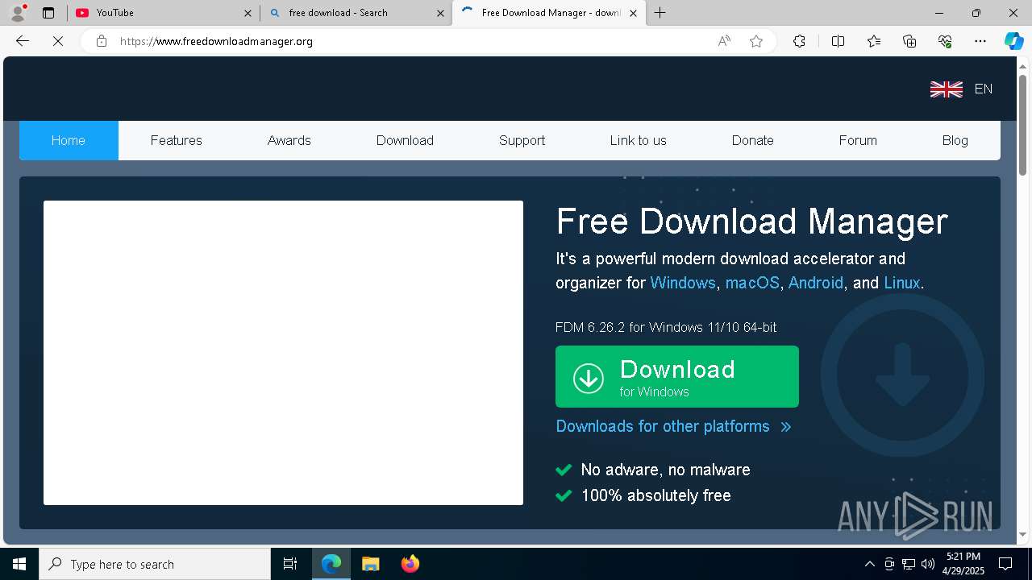
Task: Stop loading the page
Action: 58,41
